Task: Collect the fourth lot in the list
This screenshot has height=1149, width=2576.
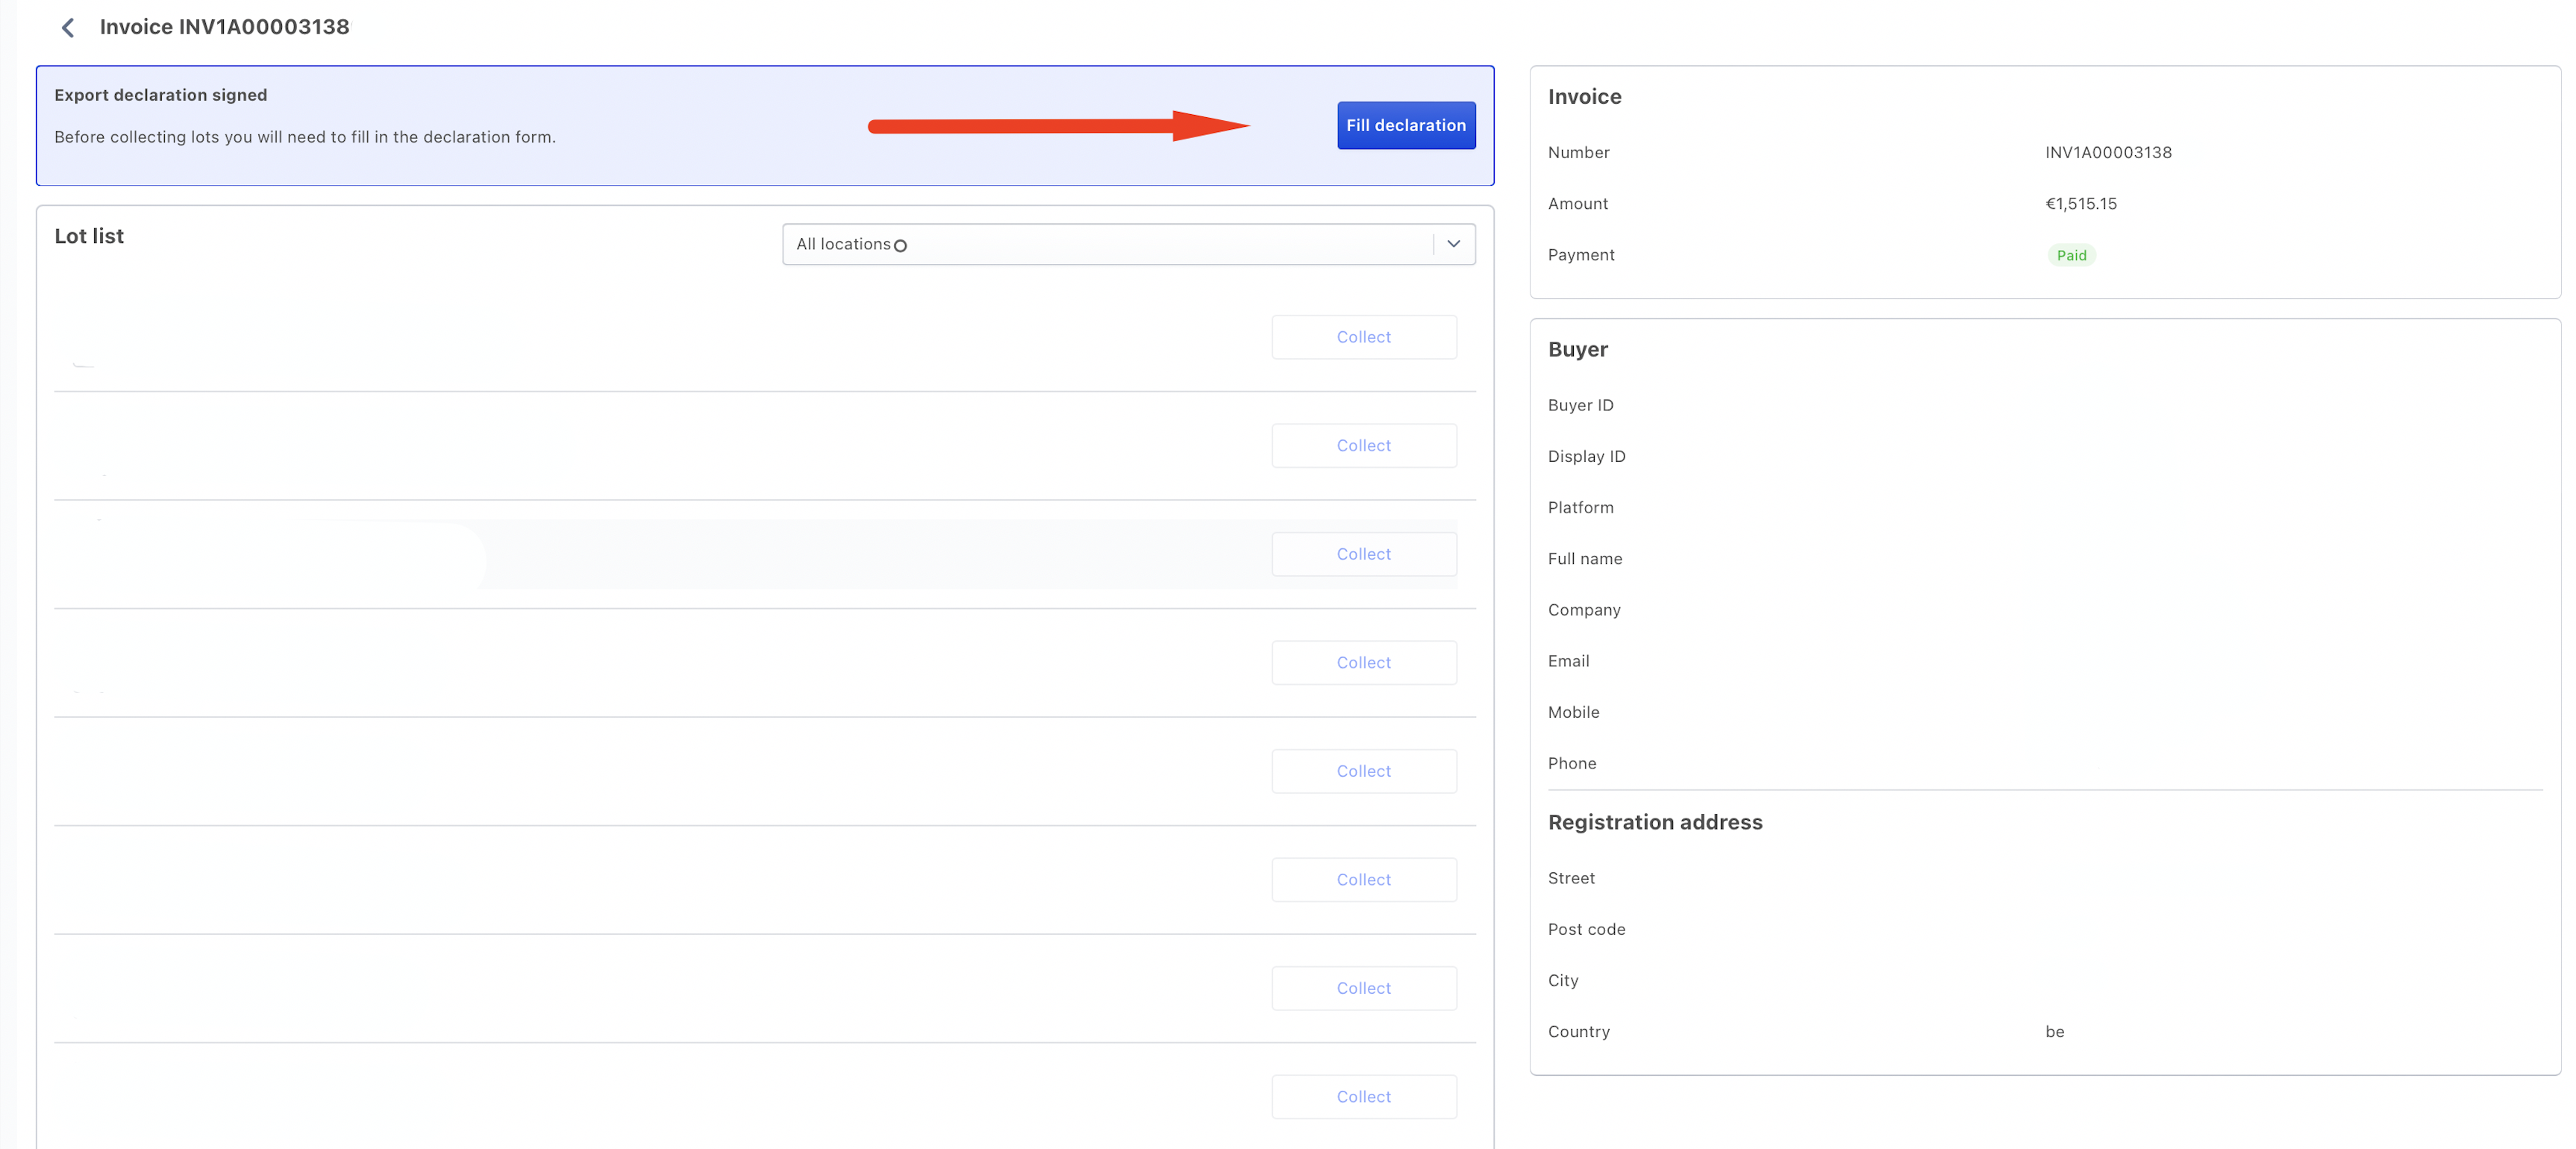Action: coord(1363,662)
